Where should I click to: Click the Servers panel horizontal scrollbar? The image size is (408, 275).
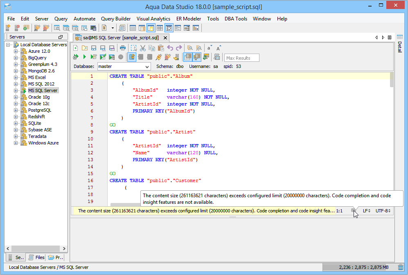pyautogui.click(x=36, y=248)
